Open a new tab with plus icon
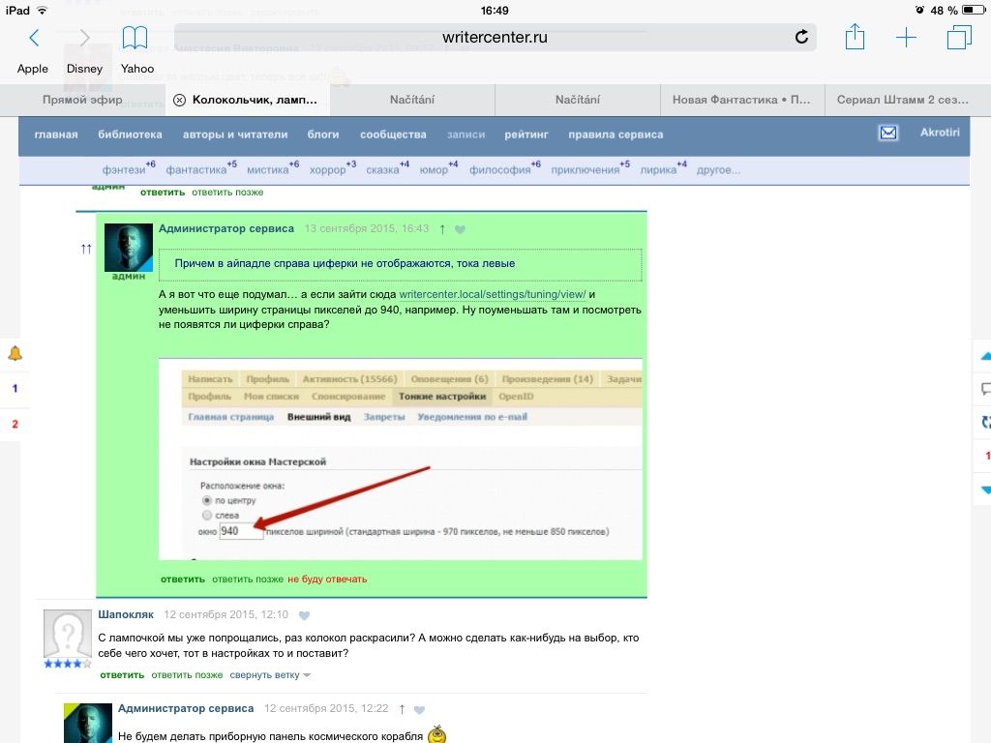The image size is (991, 743). (x=906, y=38)
